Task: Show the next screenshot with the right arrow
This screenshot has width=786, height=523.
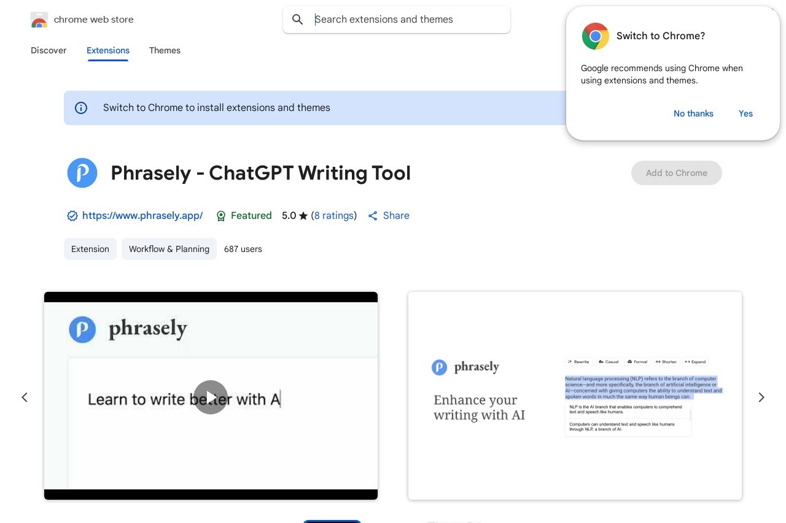Action: [761, 397]
